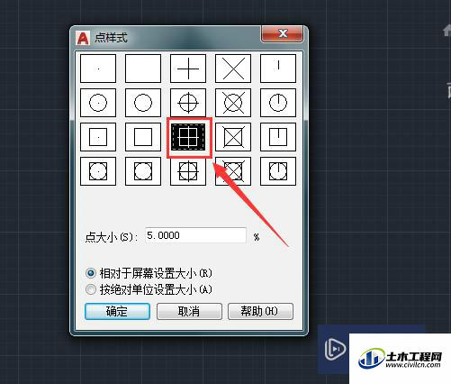The width and height of the screenshot is (451, 384).
Task: Select the square with X cross style
Action: (x=233, y=137)
